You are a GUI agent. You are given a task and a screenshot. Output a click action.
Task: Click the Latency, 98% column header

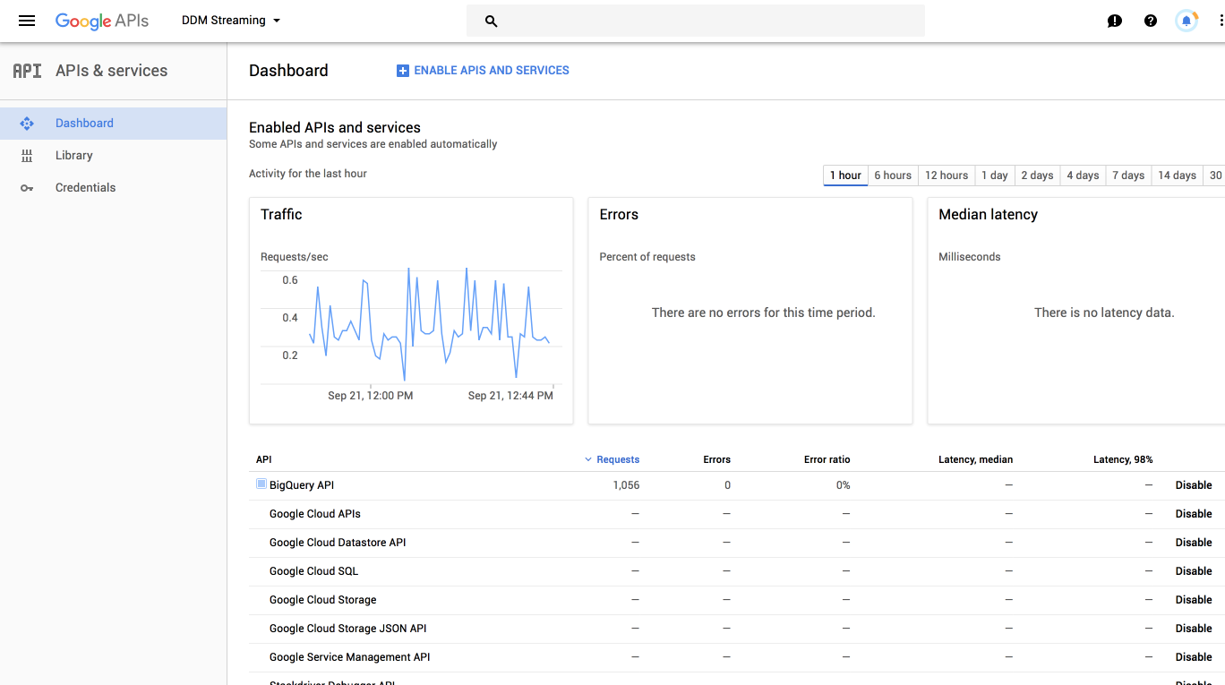[1123, 459]
